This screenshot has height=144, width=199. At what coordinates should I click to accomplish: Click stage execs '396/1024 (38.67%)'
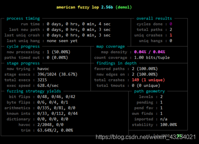point(57,74)
